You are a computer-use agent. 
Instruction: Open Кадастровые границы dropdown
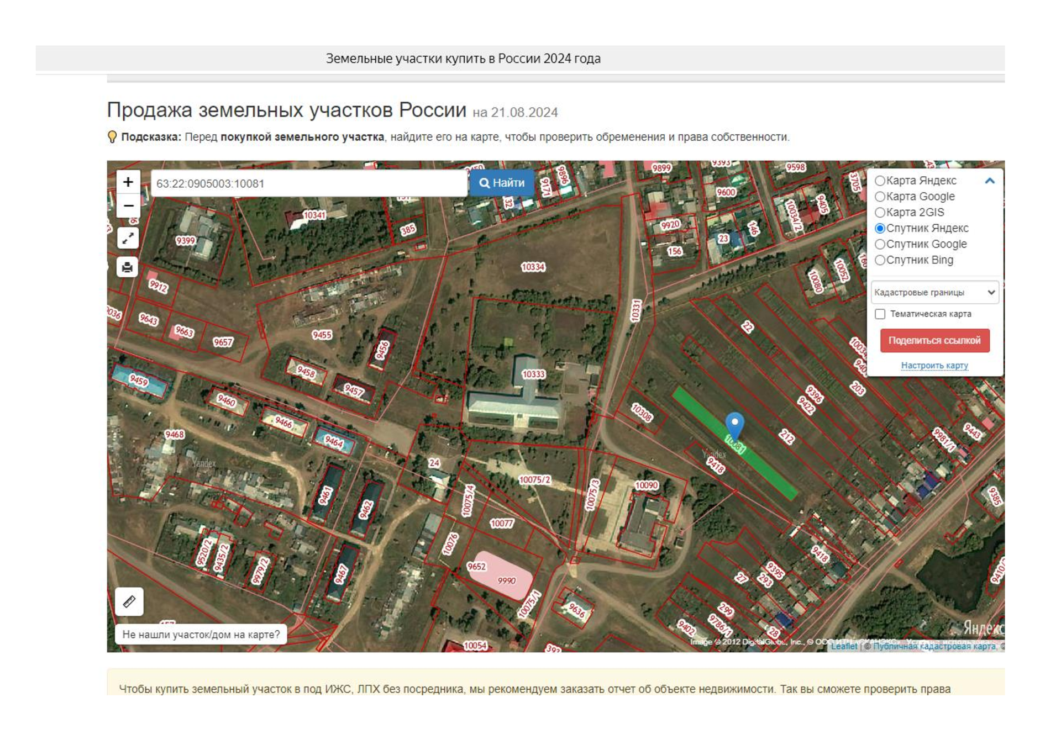(x=934, y=292)
